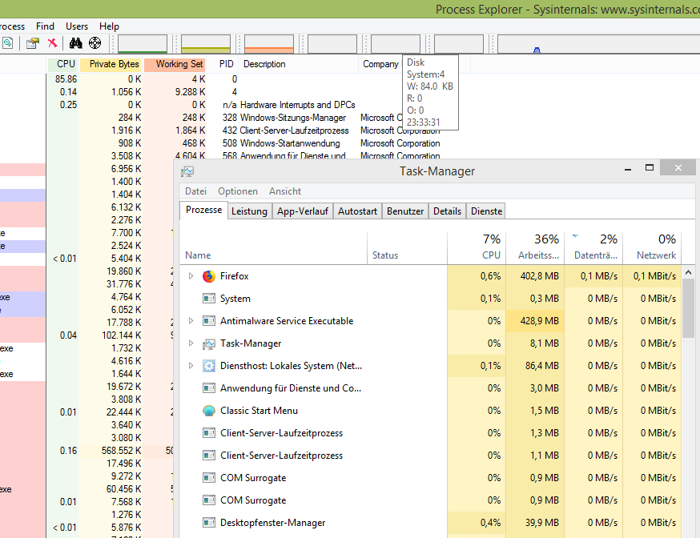The height and width of the screenshot is (538, 700).
Task: Select the first Client-Server-Laufzeitprozess row in Task-Manager
Action: pyautogui.click(x=430, y=433)
